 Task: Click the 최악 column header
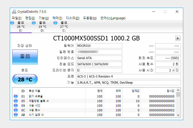click(x=113, y=91)
